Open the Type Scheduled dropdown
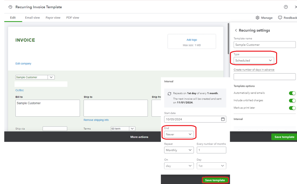The height and width of the screenshot is (184, 297). tap(254, 60)
